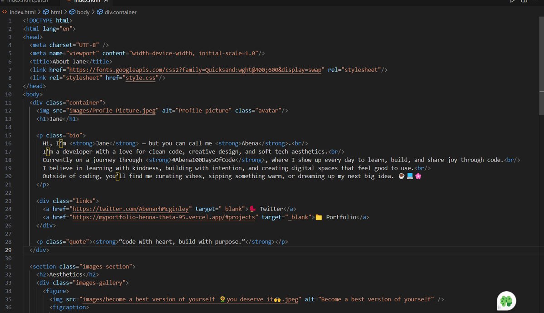Click the 'Portfolio' anchor text
This screenshot has width=544, height=313.
(341, 217)
